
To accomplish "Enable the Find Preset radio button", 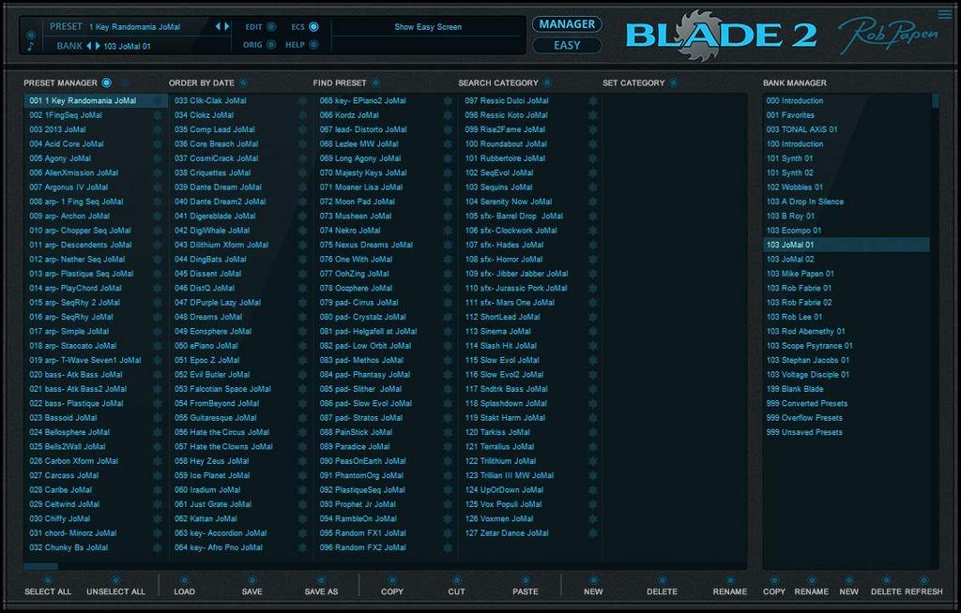I will (x=375, y=82).
